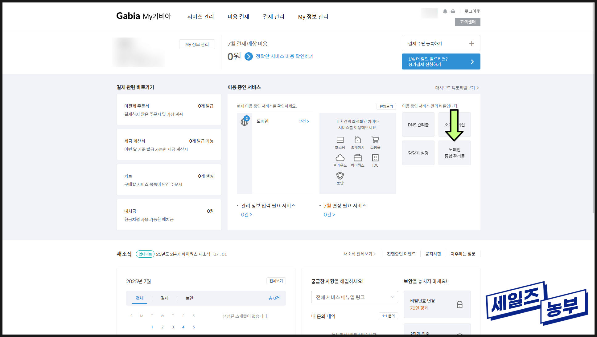Click the 미결제 주문서 card

point(169,110)
